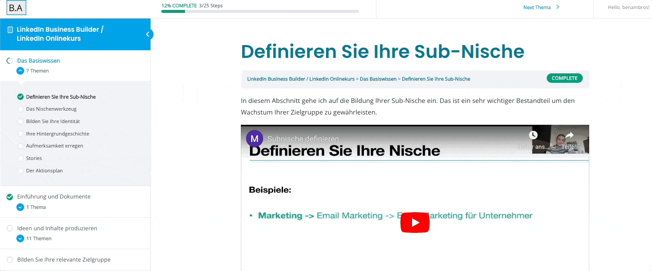This screenshot has width=652, height=271.
Task: Expand the 1 Thema list
Action: (20, 207)
